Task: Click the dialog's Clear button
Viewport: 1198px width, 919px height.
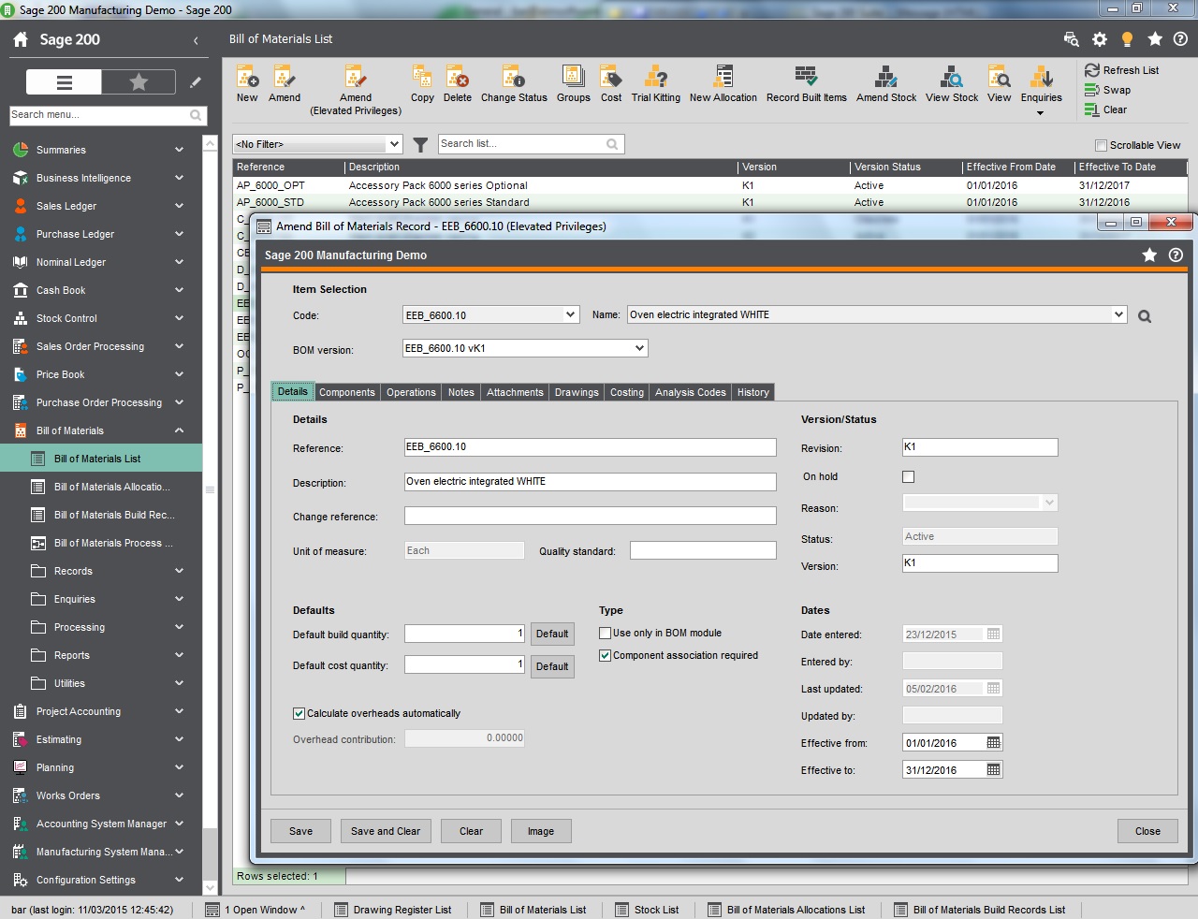Action: (471, 831)
